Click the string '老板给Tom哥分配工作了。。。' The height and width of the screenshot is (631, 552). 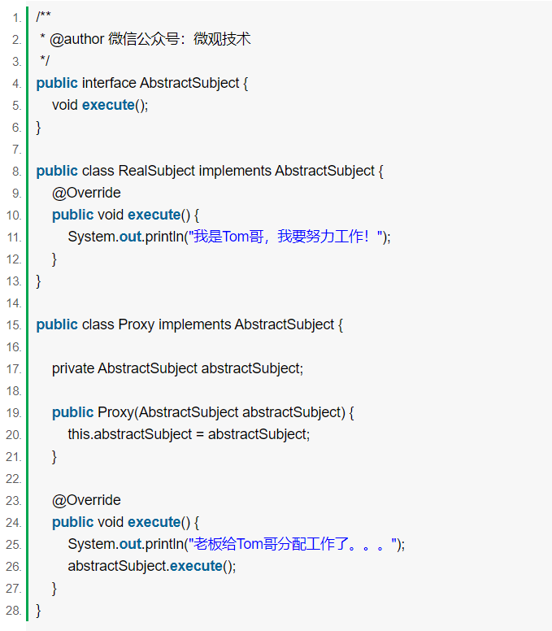click(293, 544)
